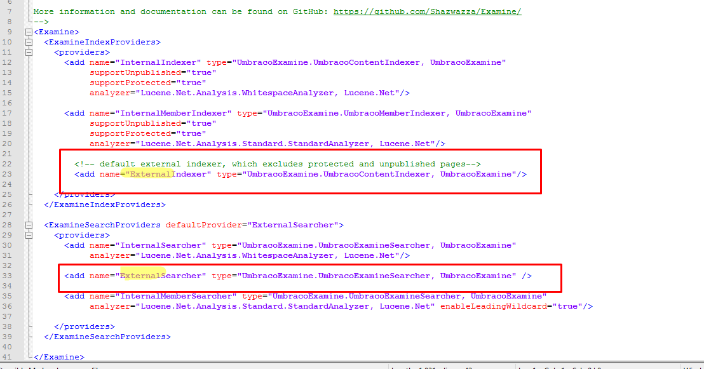Select line 16 via its margin number
Screen dimensions: 704x369
click(x=7, y=103)
